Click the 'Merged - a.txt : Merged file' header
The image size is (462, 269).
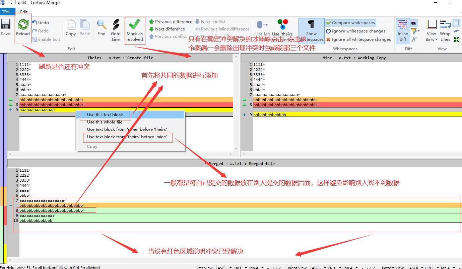pyautogui.click(x=235, y=164)
